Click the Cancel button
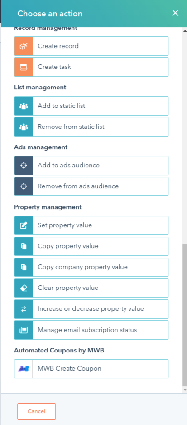187x425 pixels. pos(37,411)
